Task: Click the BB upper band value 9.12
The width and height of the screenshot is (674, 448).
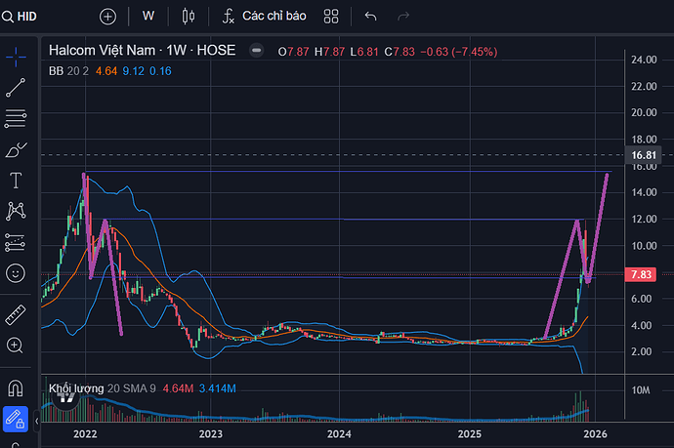Action: tap(133, 71)
